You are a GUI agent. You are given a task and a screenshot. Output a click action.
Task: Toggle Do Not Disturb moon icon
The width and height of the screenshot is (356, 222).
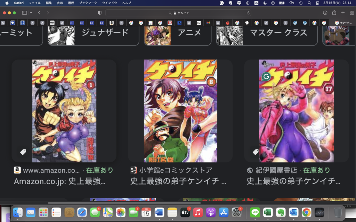point(264,3)
